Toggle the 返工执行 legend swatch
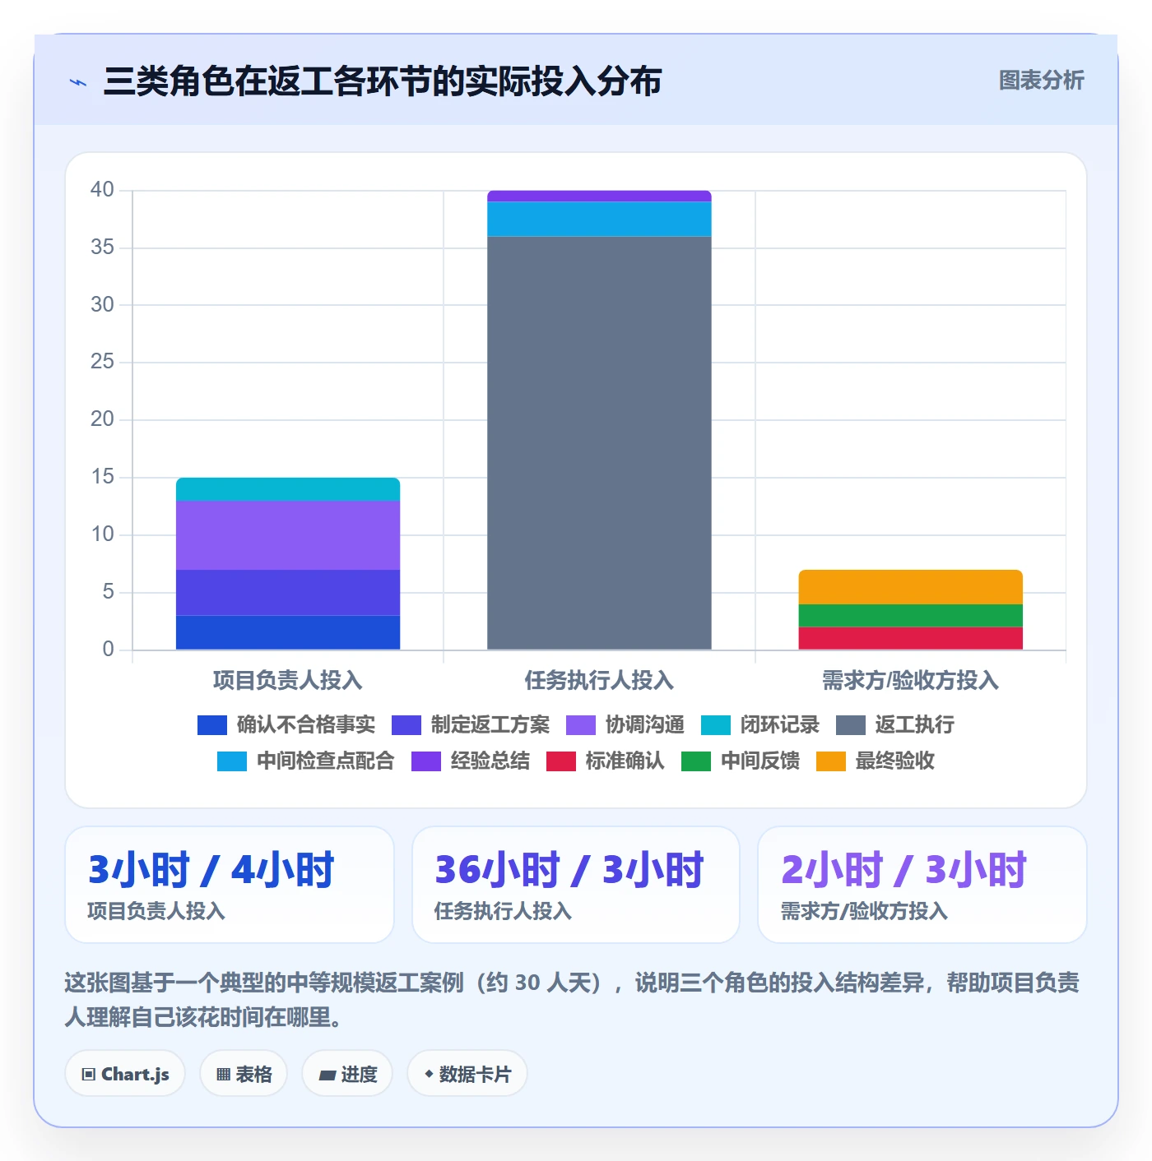 coord(851,725)
